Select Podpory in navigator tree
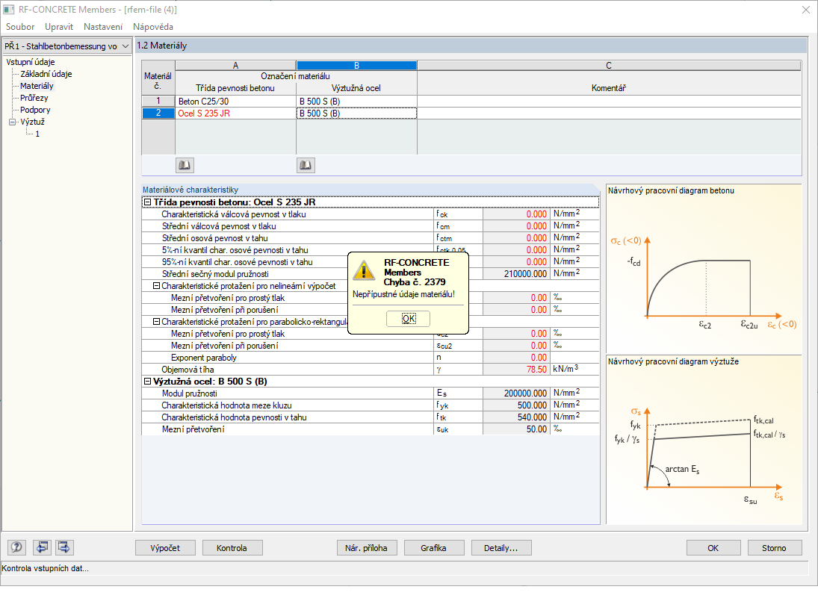Viewport: 818px width, 613px height. 35,110
